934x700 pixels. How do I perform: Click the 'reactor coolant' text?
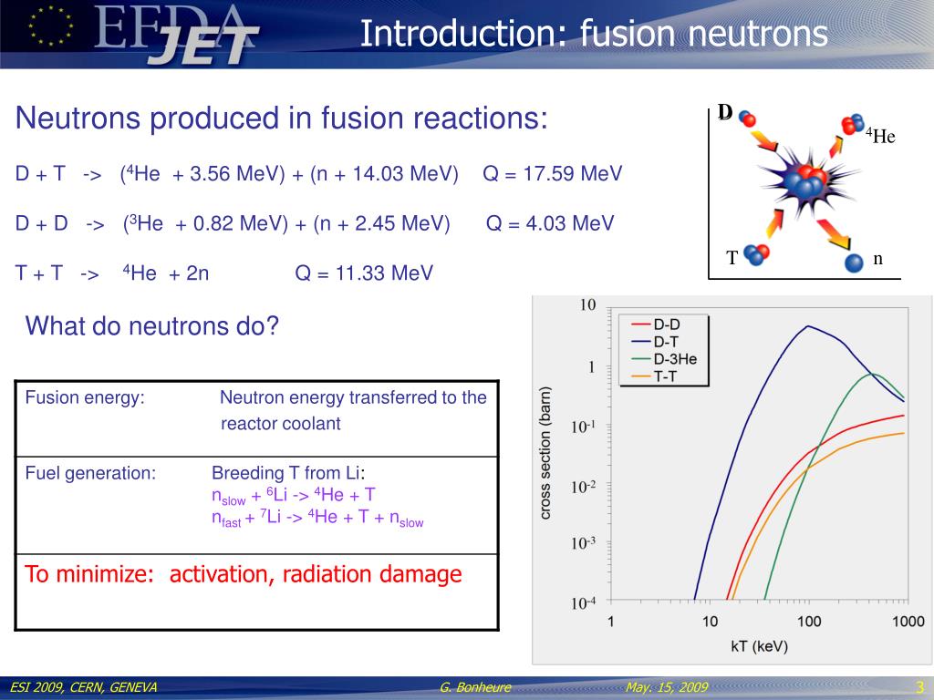click(281, 424)
